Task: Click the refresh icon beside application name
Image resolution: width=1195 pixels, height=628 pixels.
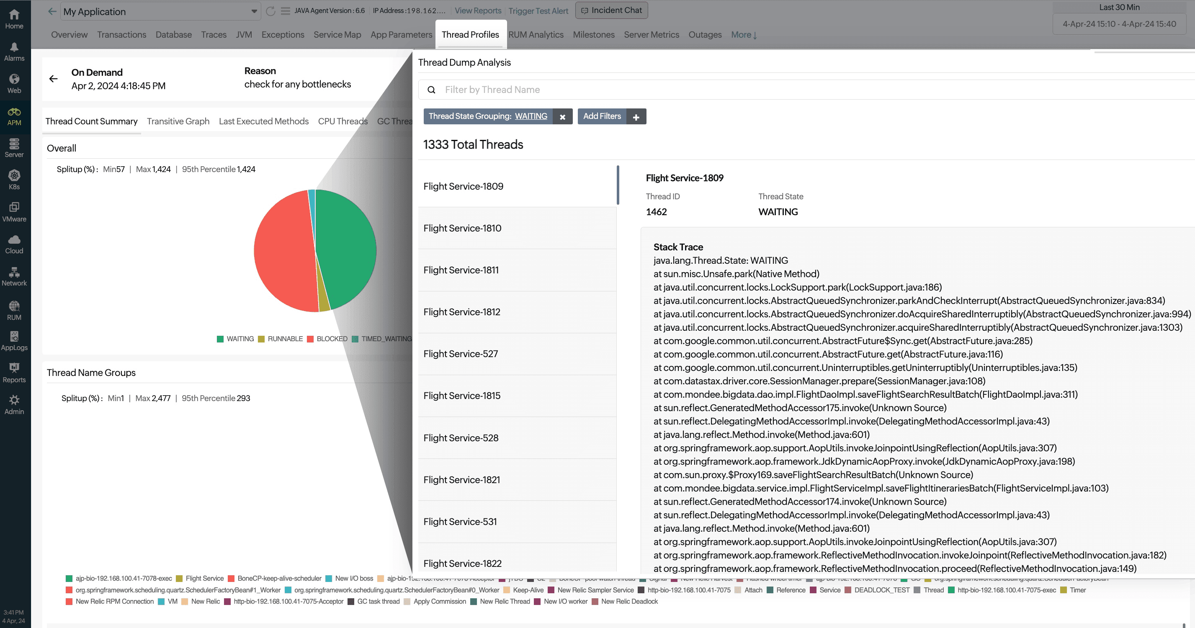Action: point(270,11)
